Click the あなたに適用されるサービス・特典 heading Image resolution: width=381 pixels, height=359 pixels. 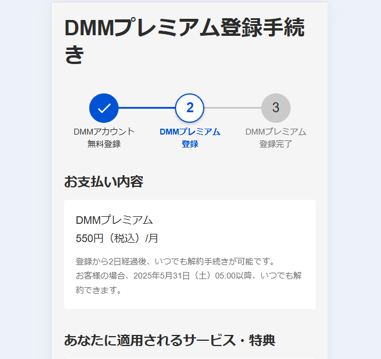[x=170, y=340]
